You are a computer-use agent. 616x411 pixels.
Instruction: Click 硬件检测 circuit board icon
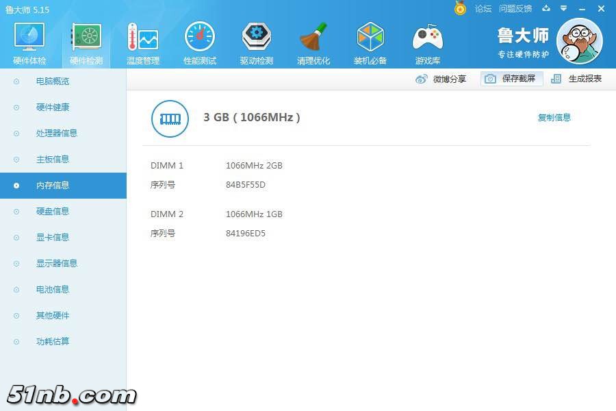point(86,38)
